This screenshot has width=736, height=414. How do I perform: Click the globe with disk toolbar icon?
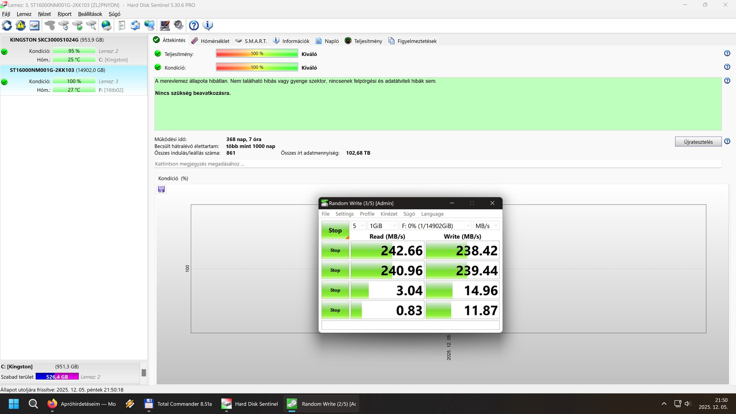106,26
